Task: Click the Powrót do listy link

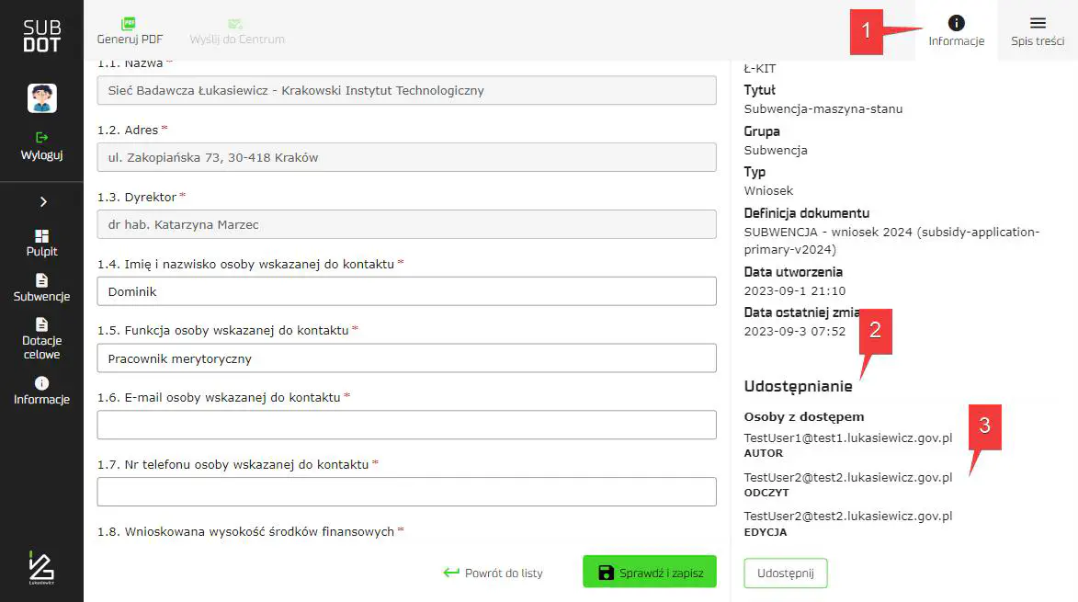Action: (x=493, y=573)
